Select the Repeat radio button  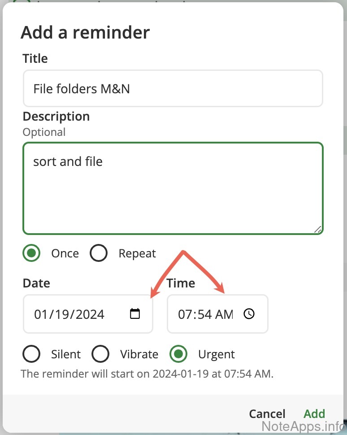click(x=99, y=253)
